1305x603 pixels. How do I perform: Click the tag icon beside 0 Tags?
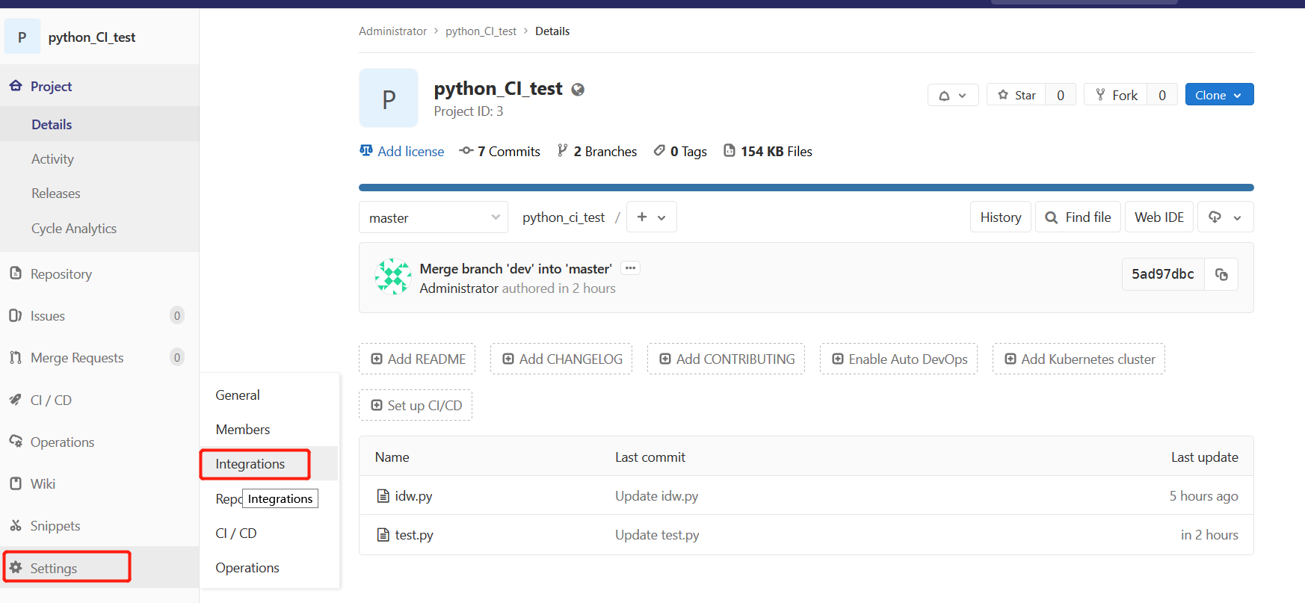(659, 151)
